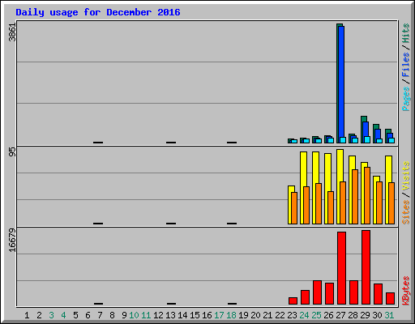This screenshot has height=324, width=415.
Task: Click the yellow "Visits" legend label
Action: [x=405, y=177]
